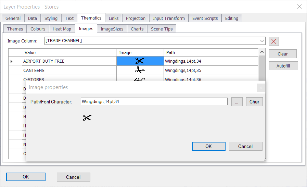
Task: Switch to the Heat Map tab
Action: pos(62,29)
